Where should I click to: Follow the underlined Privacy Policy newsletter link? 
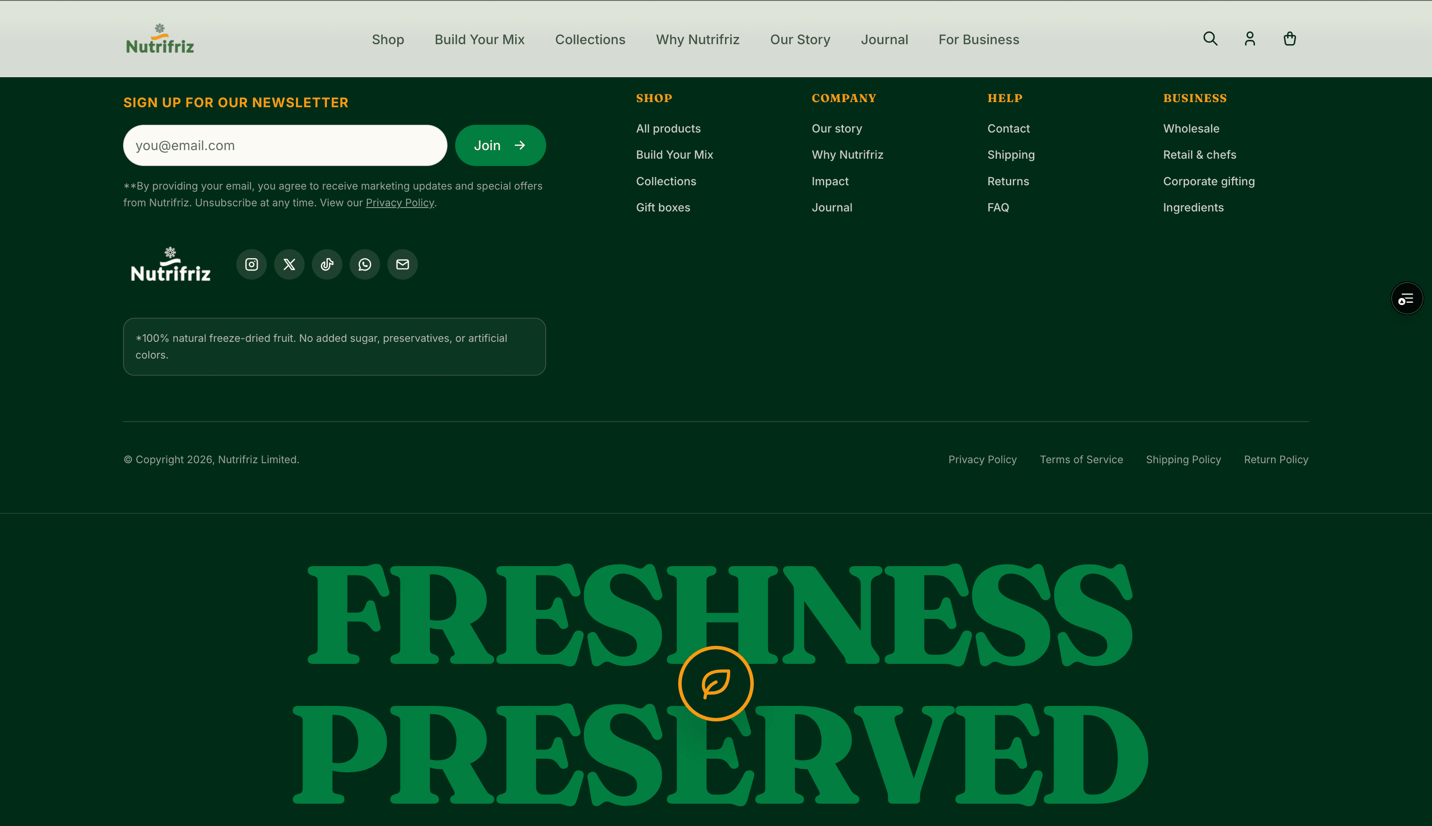[x=400, y=202]
